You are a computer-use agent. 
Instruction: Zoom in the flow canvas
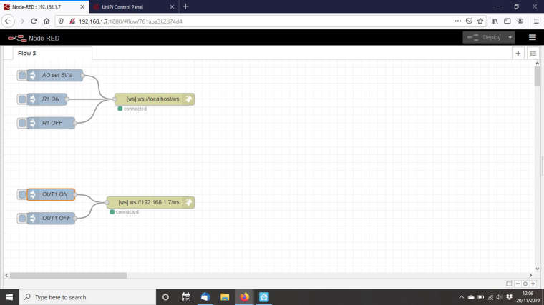[x=534, y=284]
